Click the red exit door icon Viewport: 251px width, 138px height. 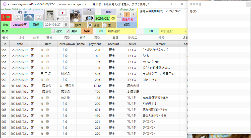(x=6, y=17)
